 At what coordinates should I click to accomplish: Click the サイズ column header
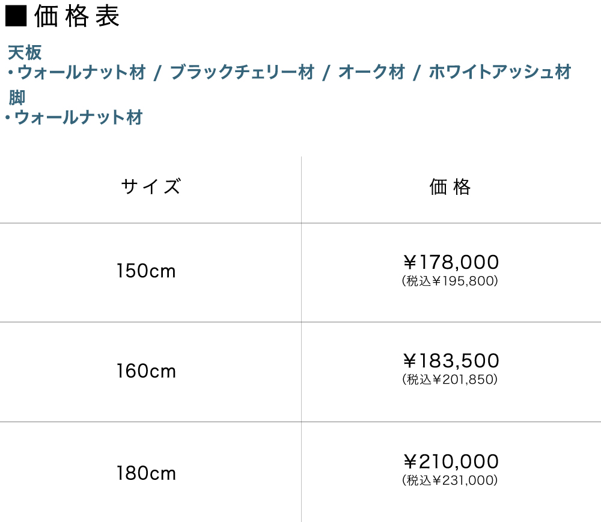click(150, 187)
